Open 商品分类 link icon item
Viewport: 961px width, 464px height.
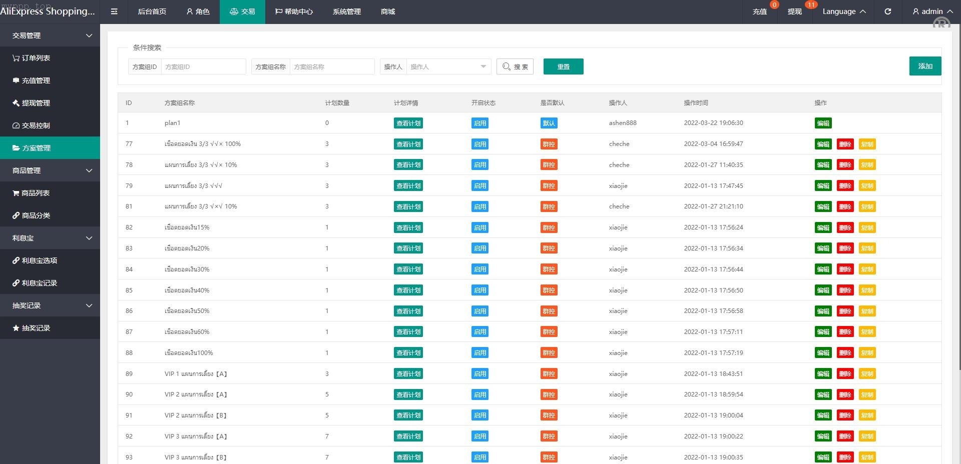[35, 215]
